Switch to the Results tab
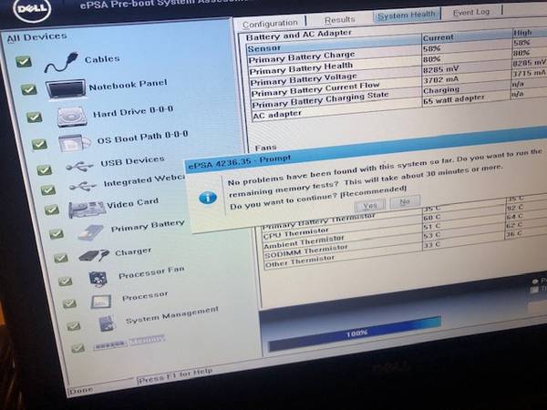 (339, 19)
